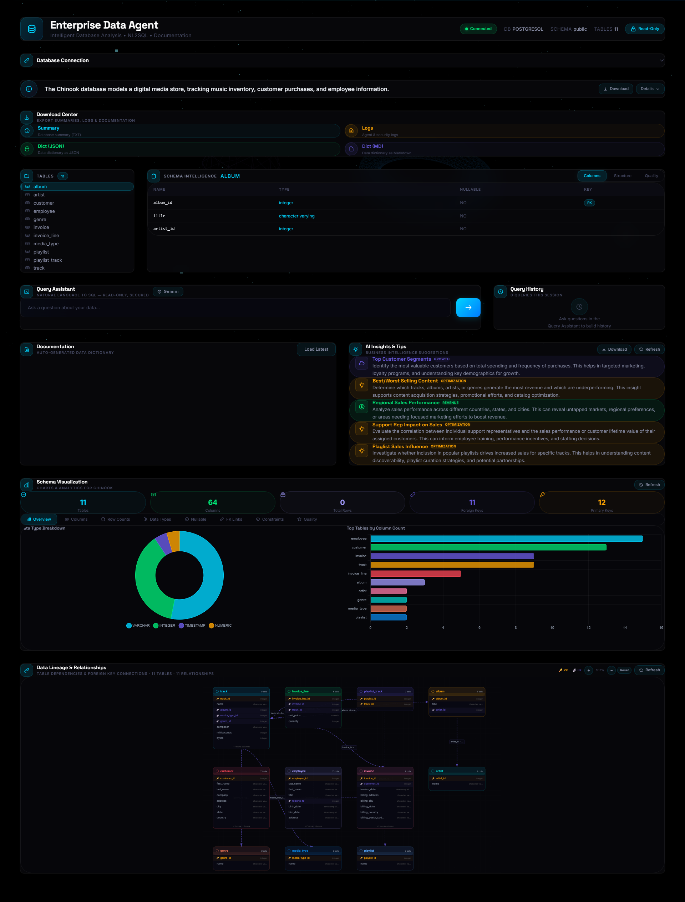Switch to the Structure tab
Image resolution: width=685 pixels, height=902 pixels.
tap(622, 176)
